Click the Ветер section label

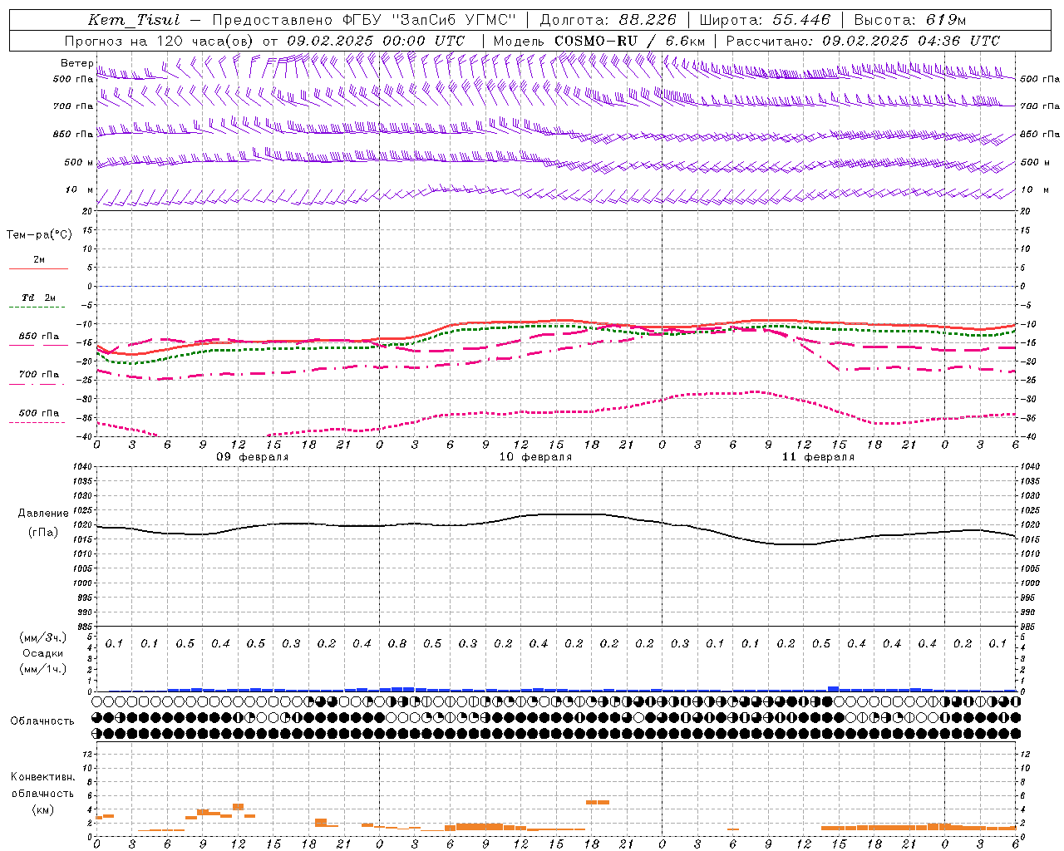pyautogui.click(x=76, y=63)
